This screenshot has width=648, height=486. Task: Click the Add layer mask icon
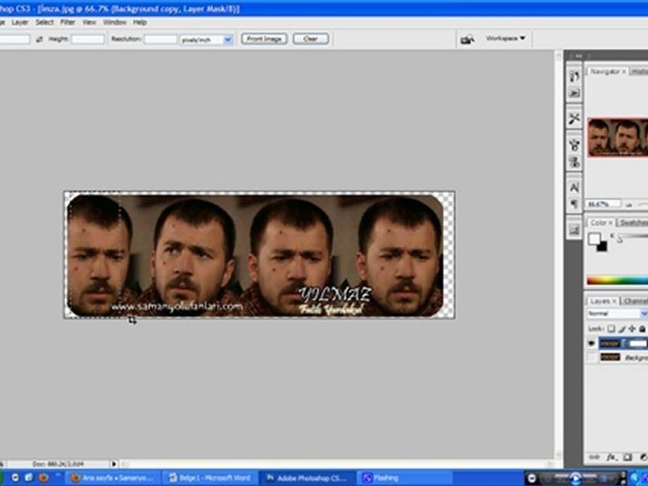pos(627,457)
